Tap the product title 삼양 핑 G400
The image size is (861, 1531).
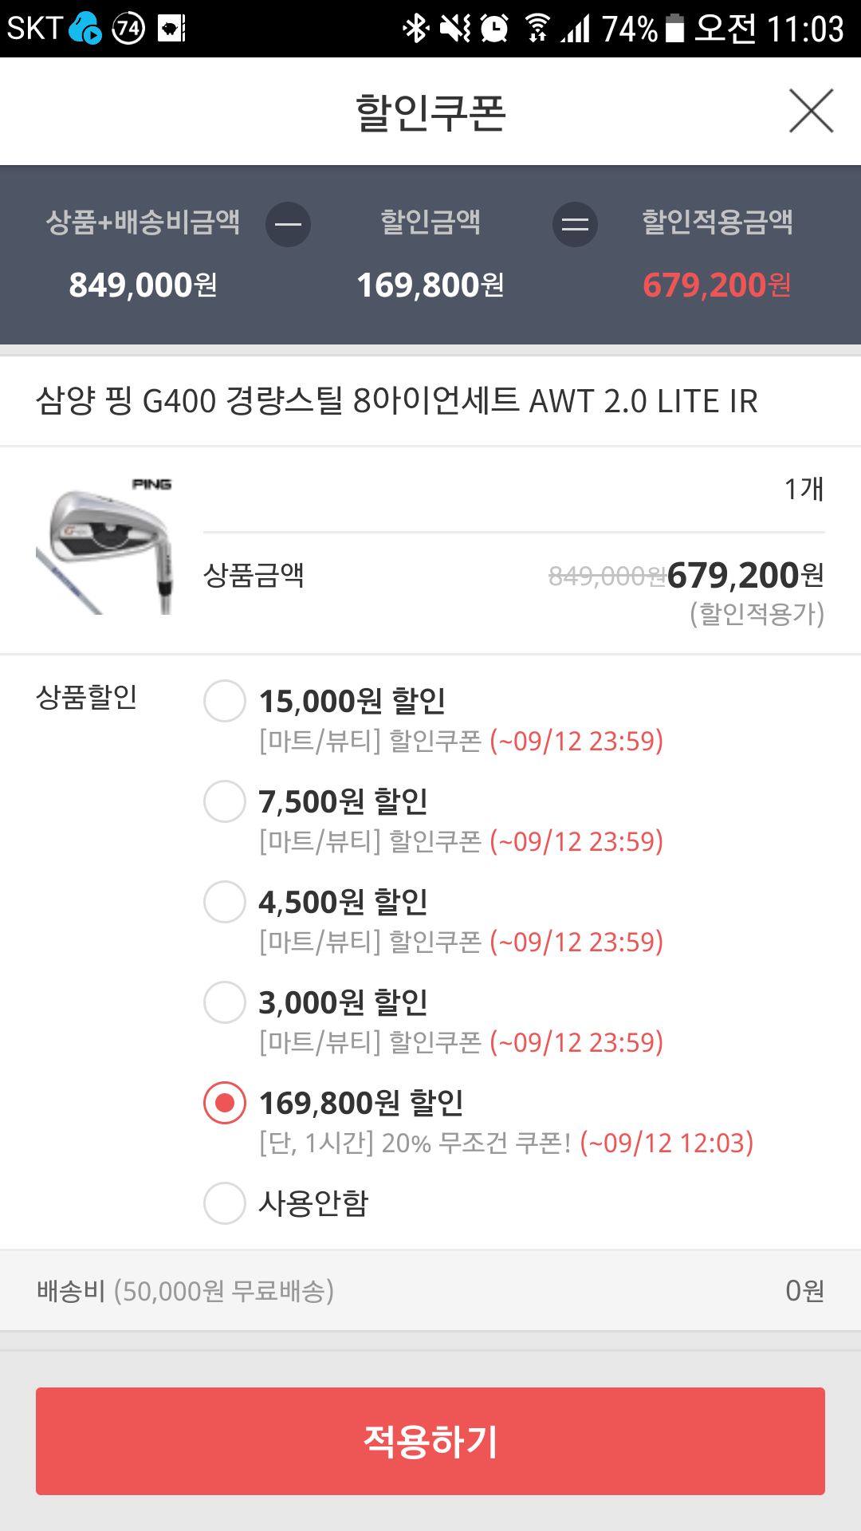396,401
